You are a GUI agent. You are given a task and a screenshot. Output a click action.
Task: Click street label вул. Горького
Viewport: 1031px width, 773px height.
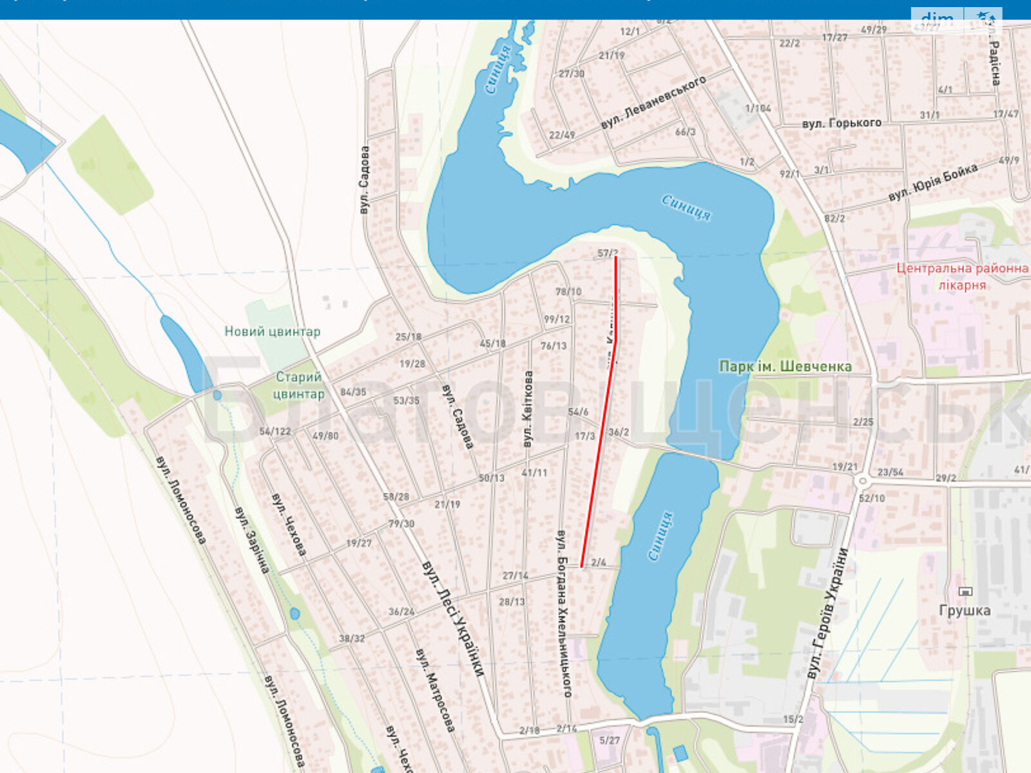pos(842,122)
